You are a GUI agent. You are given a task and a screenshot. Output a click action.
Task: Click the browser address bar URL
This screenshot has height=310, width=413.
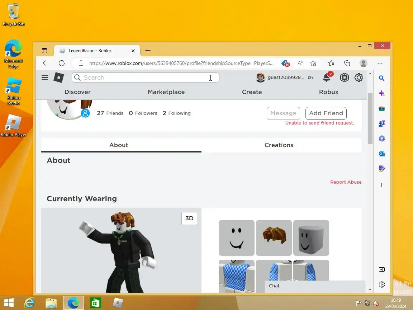[181, 63]
